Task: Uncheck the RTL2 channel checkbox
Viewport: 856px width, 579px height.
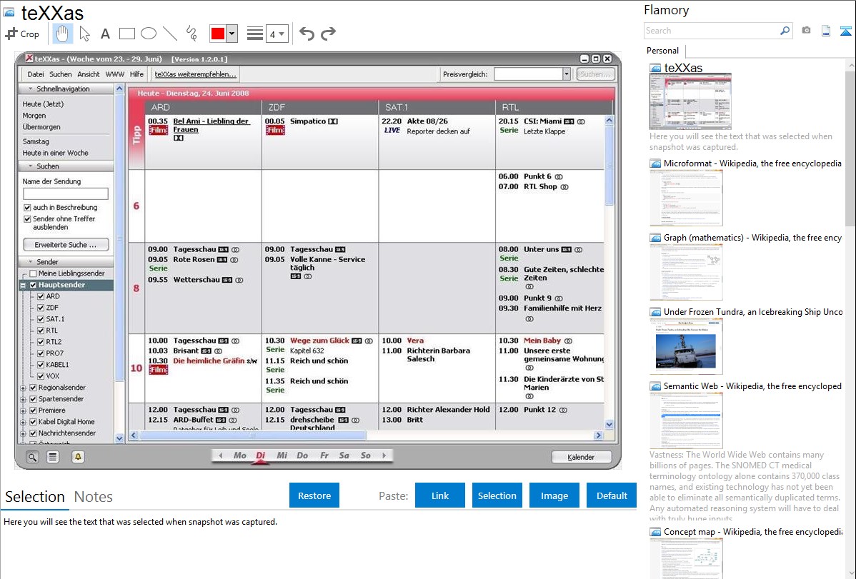Action: coord(41,342)
